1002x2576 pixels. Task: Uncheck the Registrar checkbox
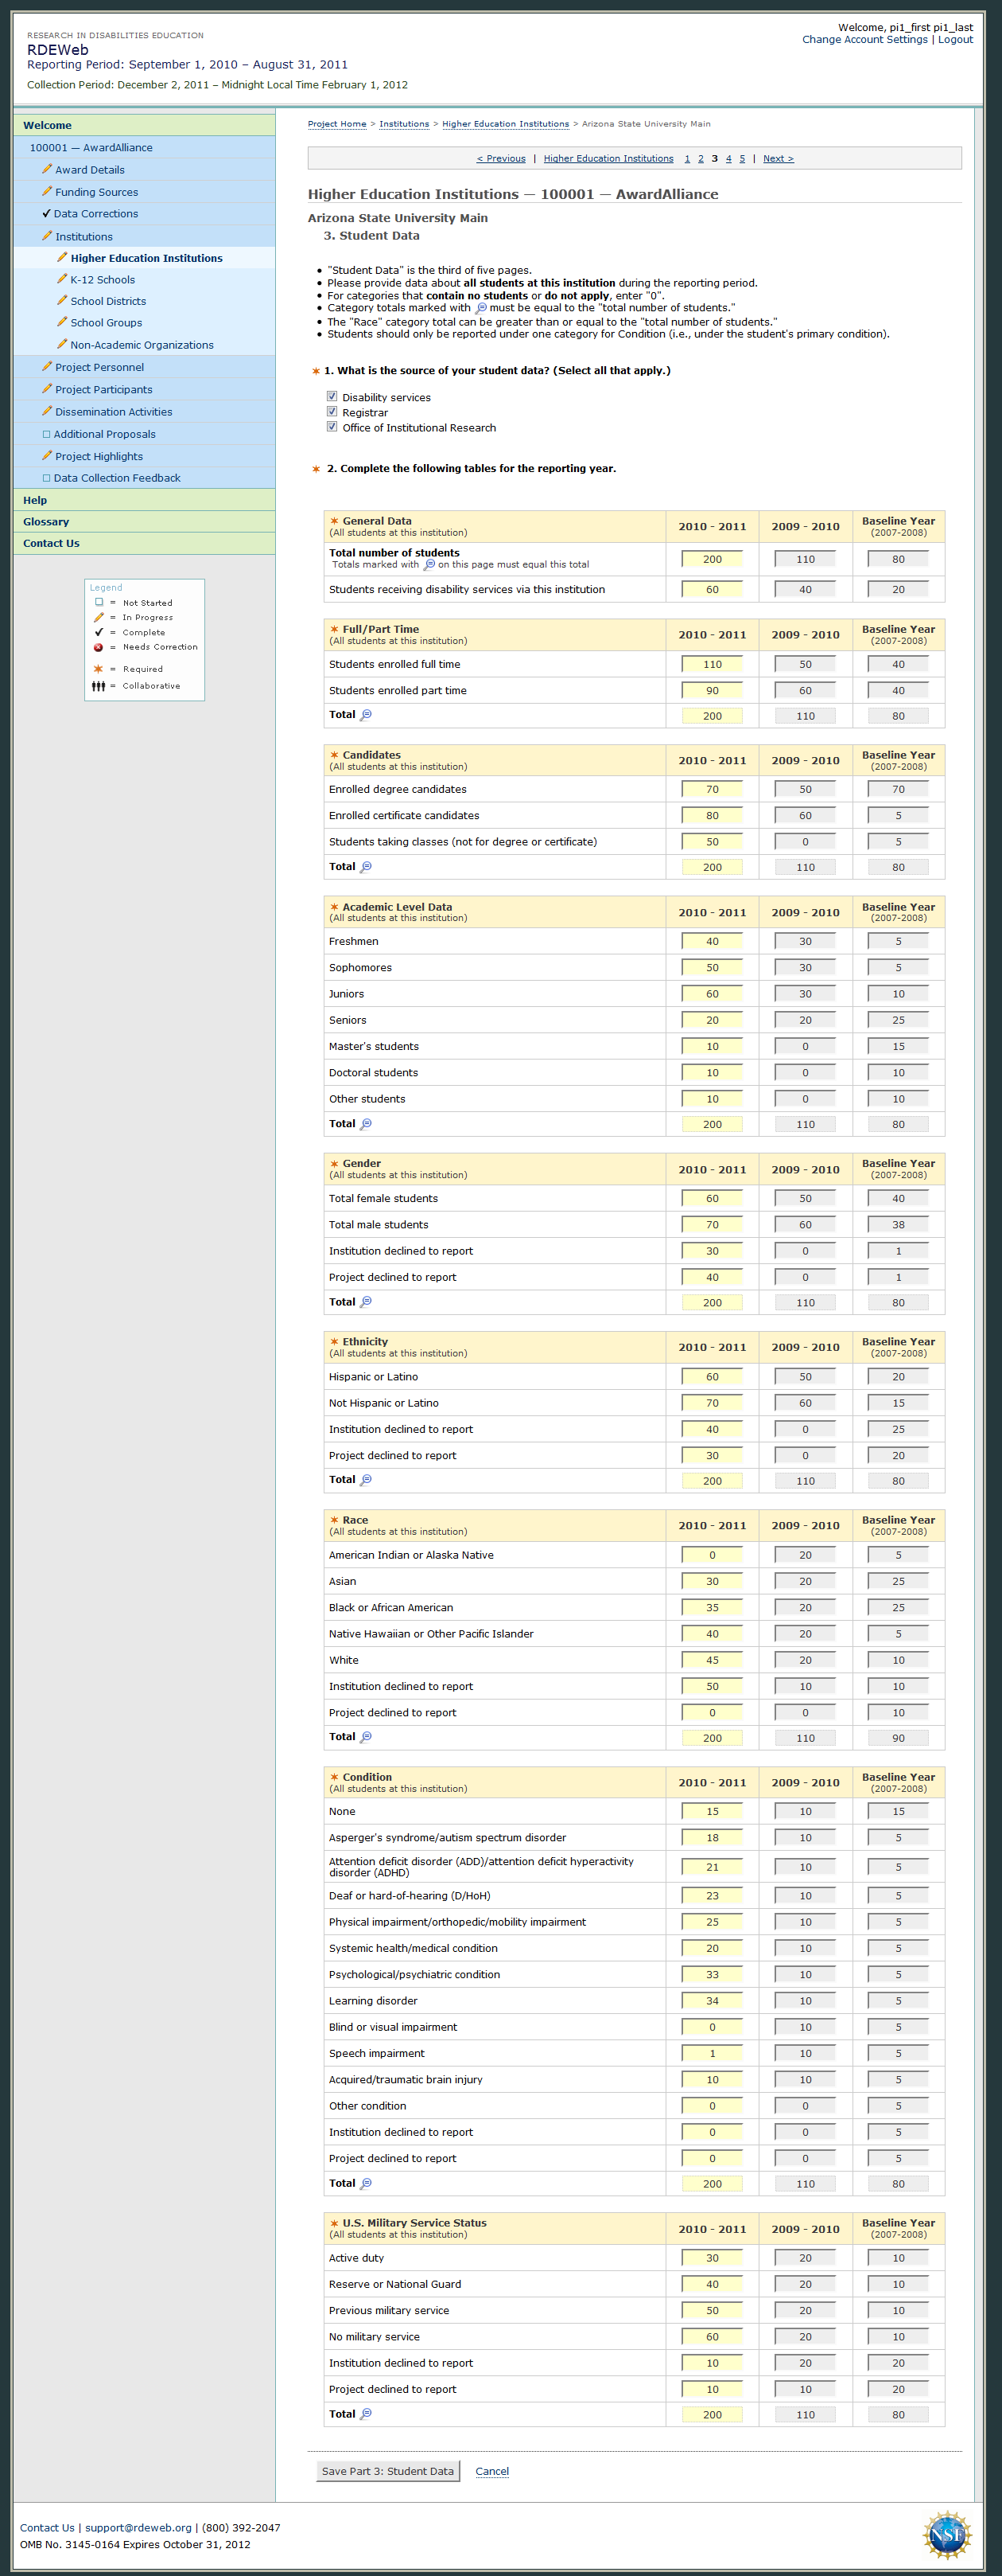click(332, 411)
